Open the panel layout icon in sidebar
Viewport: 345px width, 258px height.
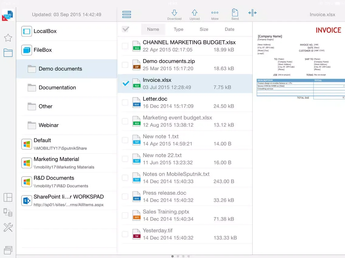pos(8,197)
